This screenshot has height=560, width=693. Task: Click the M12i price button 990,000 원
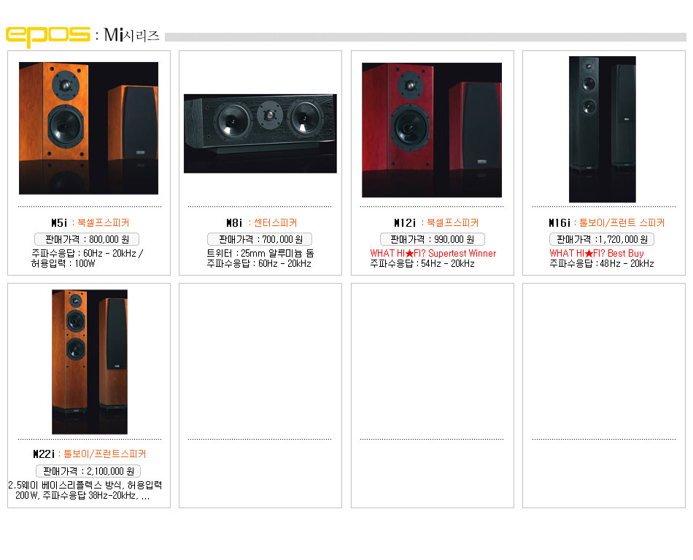[x=433, y=239]
